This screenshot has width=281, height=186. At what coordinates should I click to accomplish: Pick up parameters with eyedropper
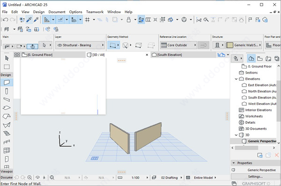pyautogui.click(x=29, y=20)
